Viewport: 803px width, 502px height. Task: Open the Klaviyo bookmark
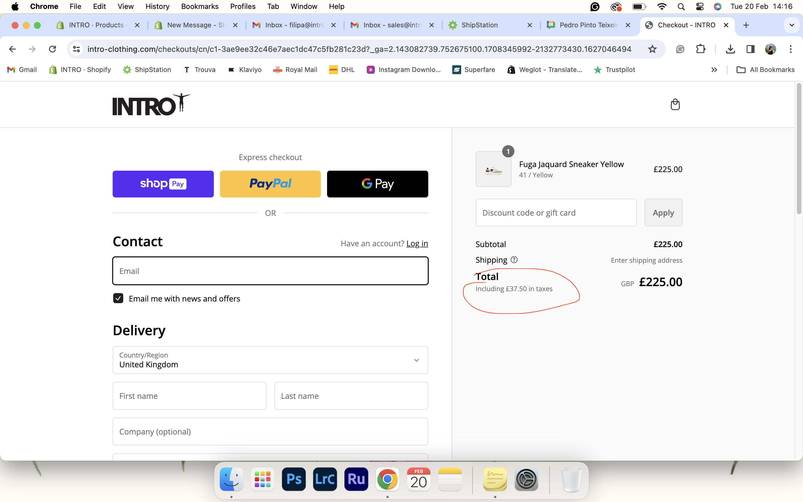(245, 70)
